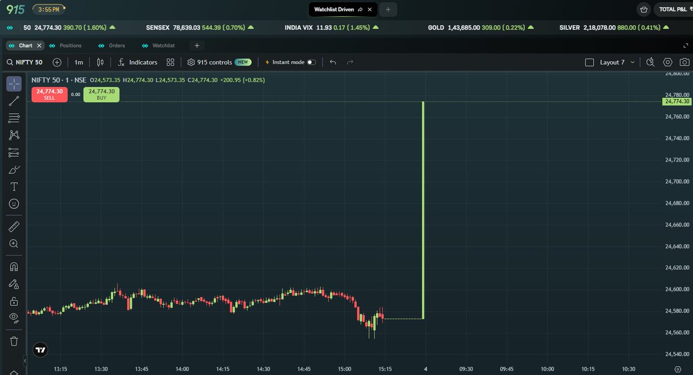Activate the zoom-in magnifier tool
693x375 pixels.
click(x=14, y=244)
